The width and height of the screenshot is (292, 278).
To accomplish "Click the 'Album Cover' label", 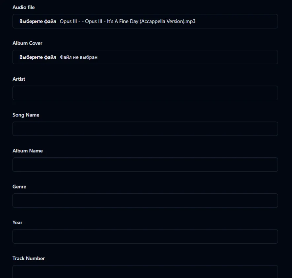I will [x=27, y=43].
